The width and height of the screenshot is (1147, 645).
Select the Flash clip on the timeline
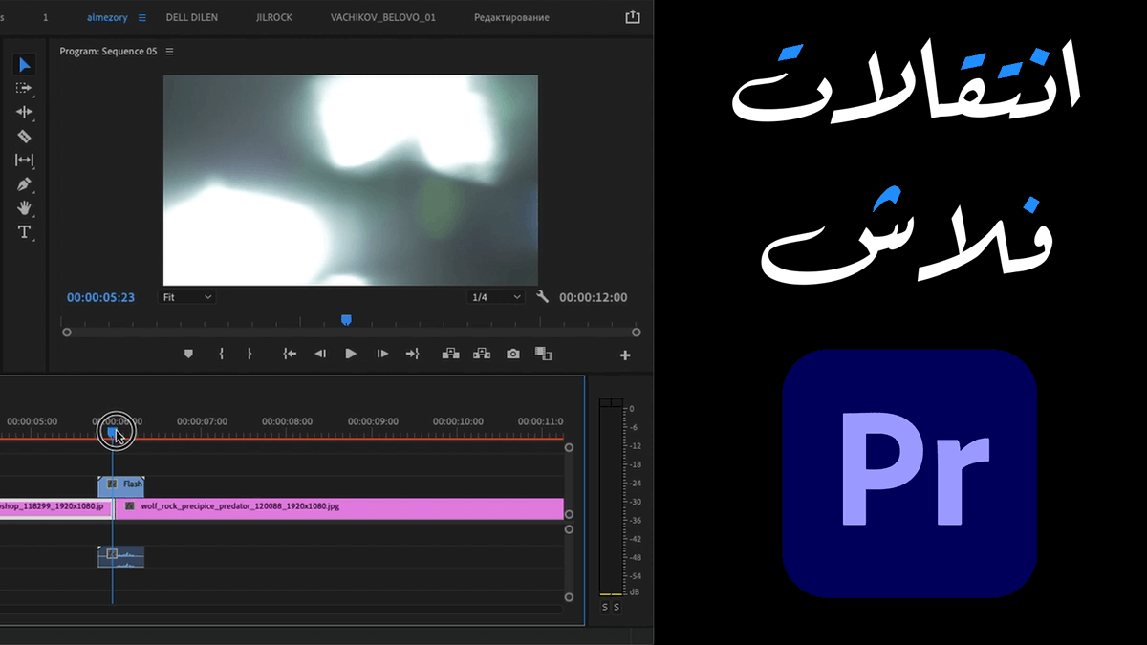point(121,484)
